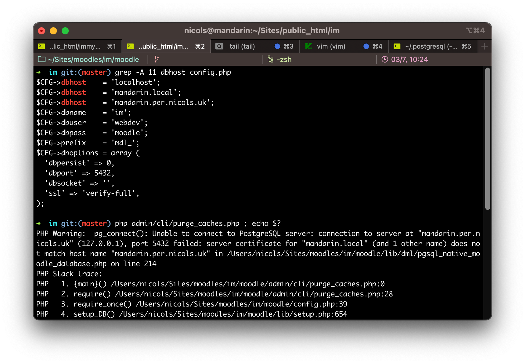This screenshot has height=364, width=525.
Task: Select the ..ublic_html/im tab
Action: (x=166, y=46)
